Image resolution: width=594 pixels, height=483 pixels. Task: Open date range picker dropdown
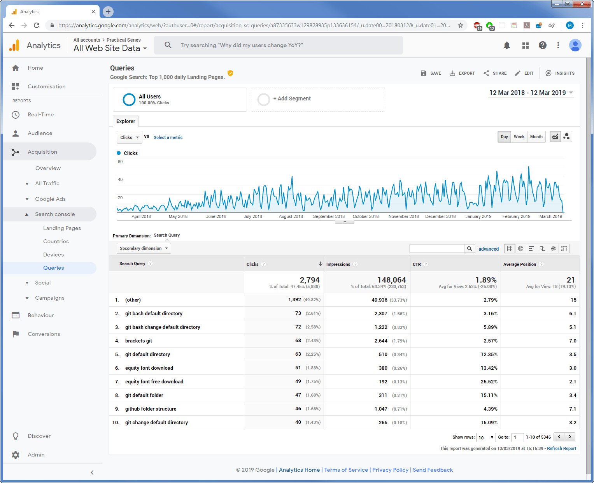(x=531, y=93)
